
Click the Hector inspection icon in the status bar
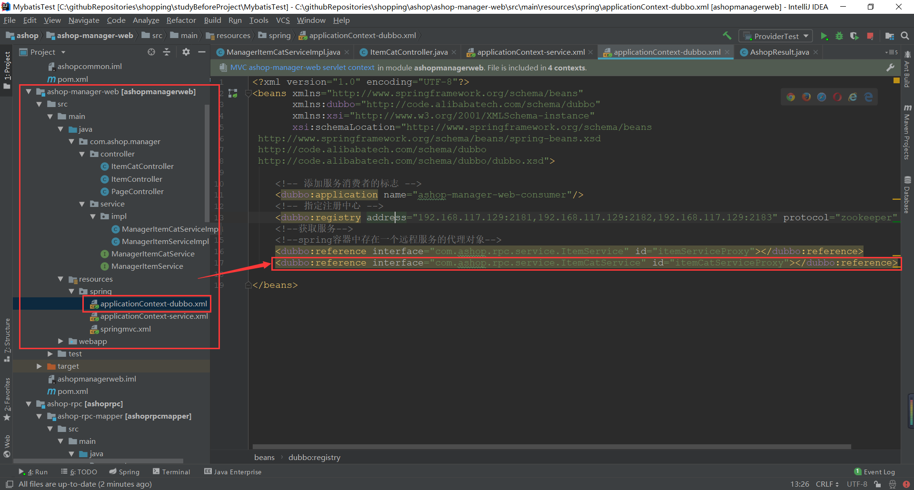coord(893,484)
